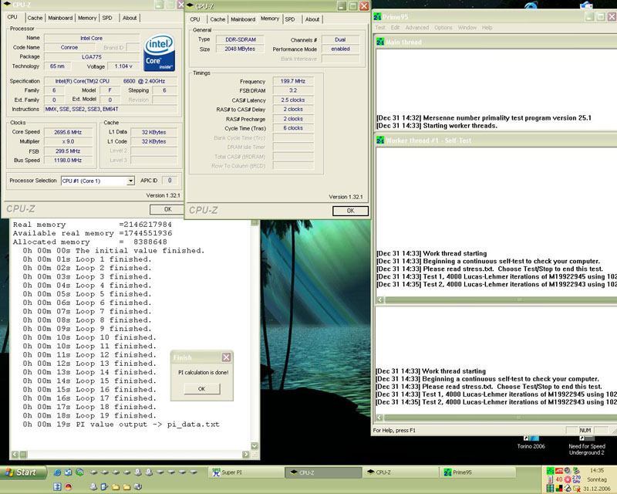This screenshot has height=494, width=617.
Task: Switch to SPD tab in right CPU-Z window
Action: pyautogui.click(x=290, y=19)
